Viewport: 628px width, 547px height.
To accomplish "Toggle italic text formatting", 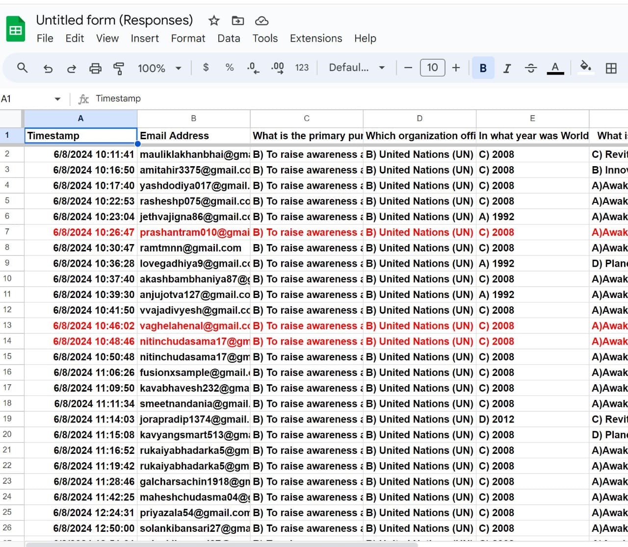I will tap(507, 68).
